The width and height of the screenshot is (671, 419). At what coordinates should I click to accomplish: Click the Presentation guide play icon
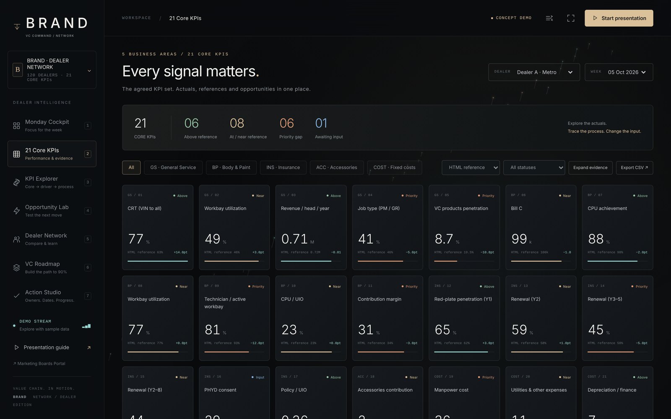[16, 347]
